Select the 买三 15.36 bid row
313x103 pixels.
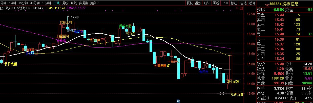285,49
